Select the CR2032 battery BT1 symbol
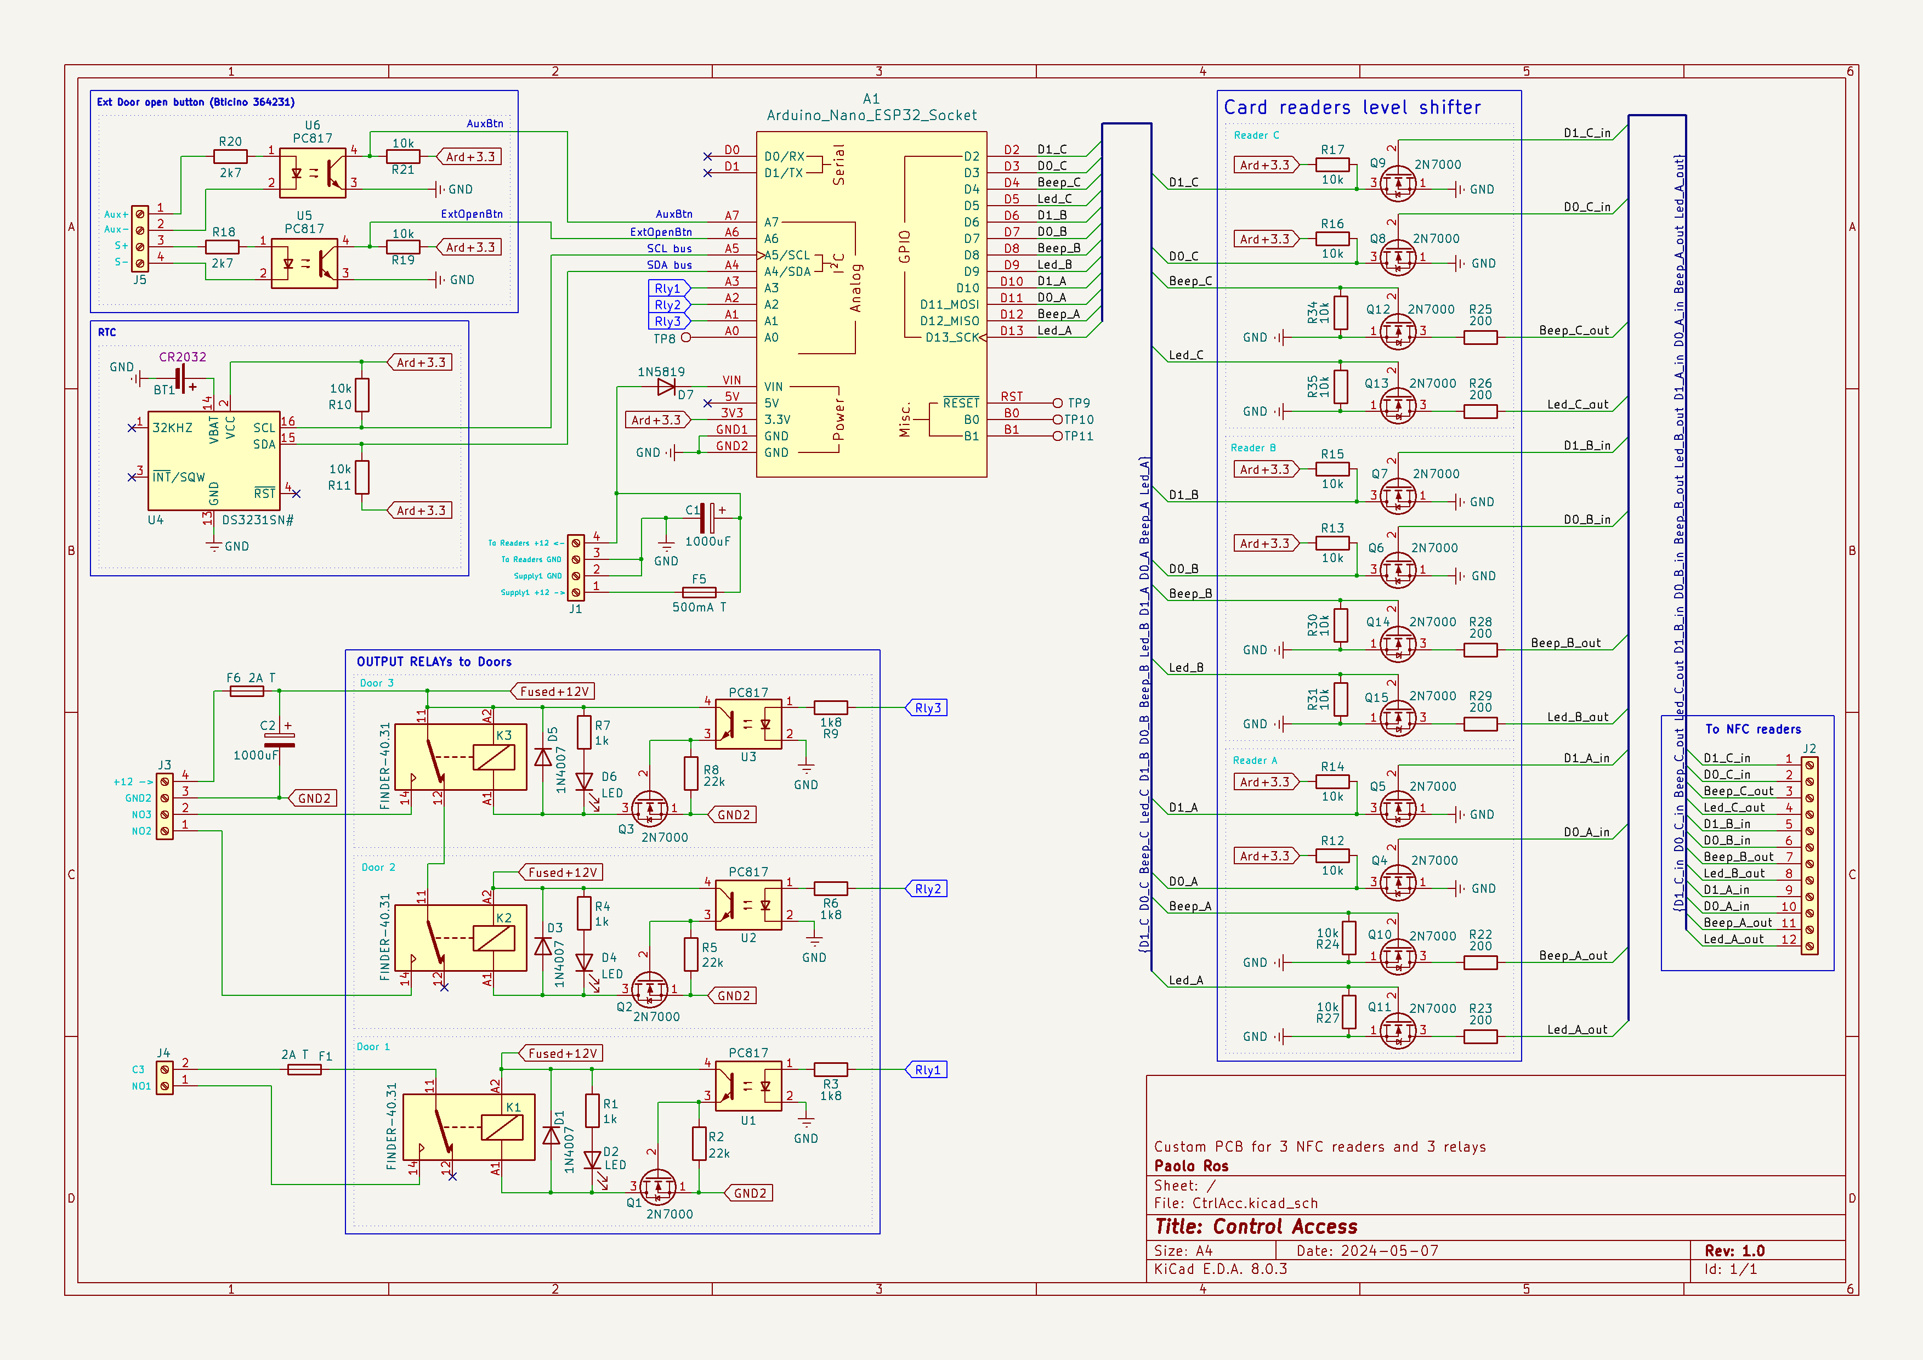Screen dimensions: 1923x1360 (180, 378)
